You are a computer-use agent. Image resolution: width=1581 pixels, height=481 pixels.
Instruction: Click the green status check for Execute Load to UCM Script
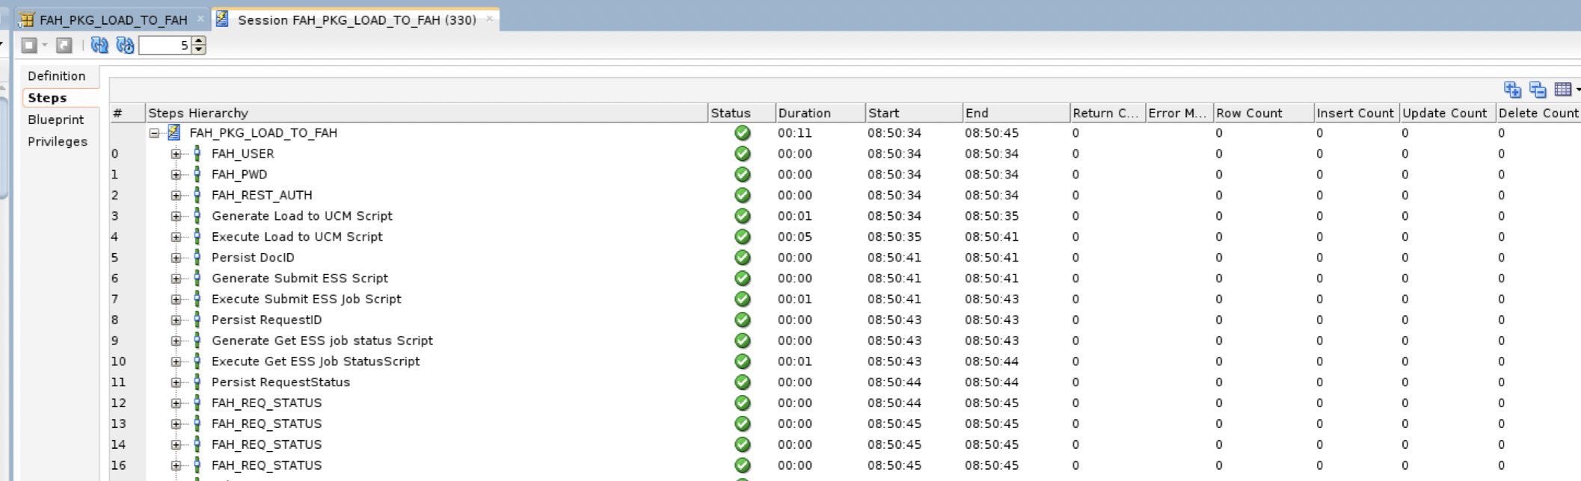coord(743,237)
